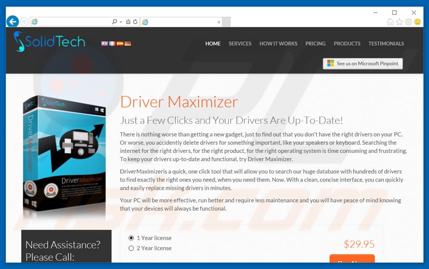Open the browser Tools gear icon
The image size is (429, 269).
coord(408,22)
